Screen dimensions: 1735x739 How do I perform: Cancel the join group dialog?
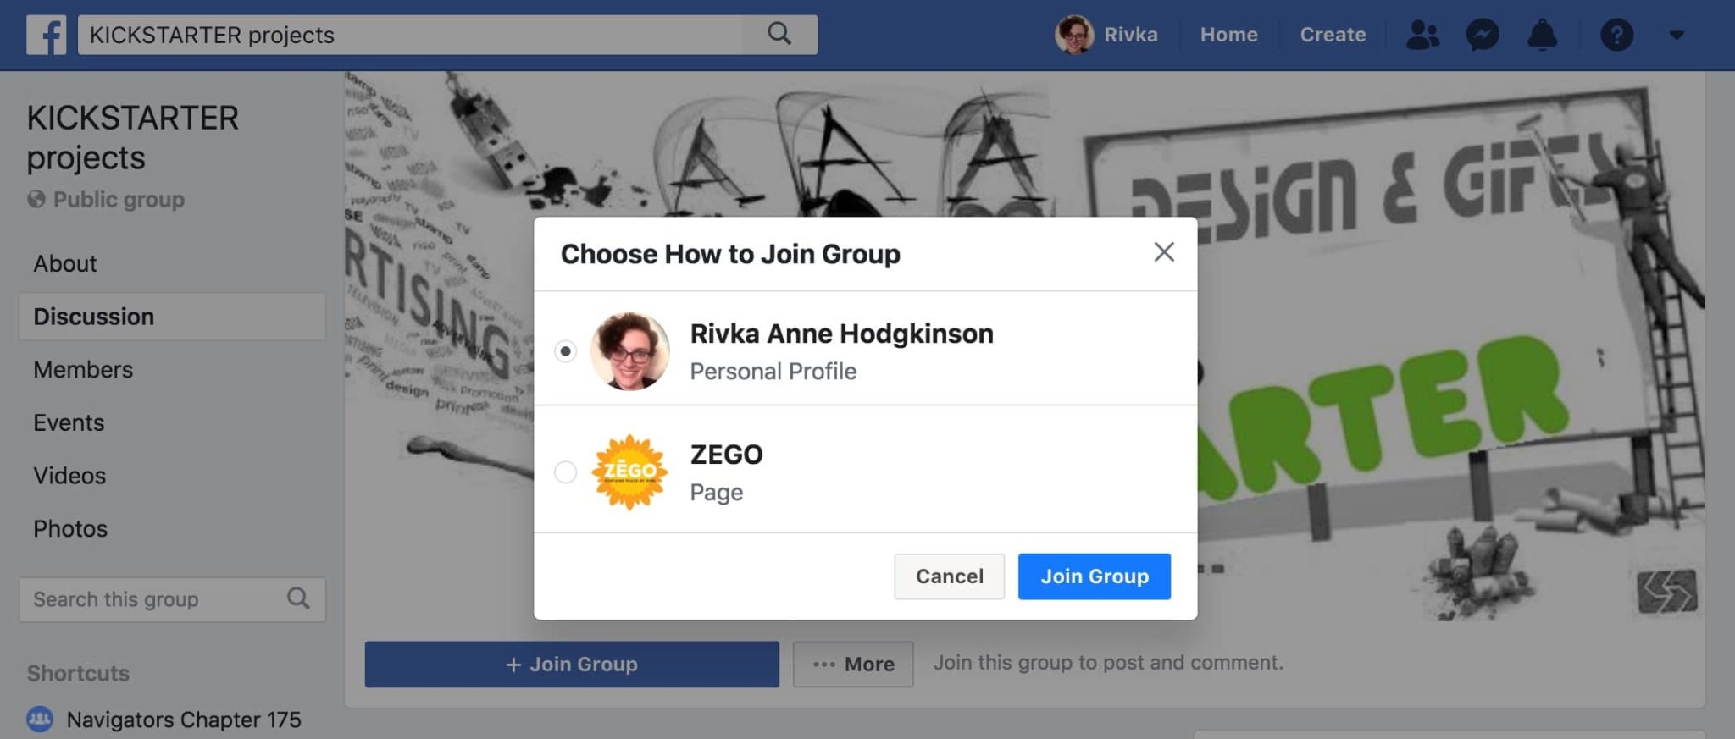949,576
